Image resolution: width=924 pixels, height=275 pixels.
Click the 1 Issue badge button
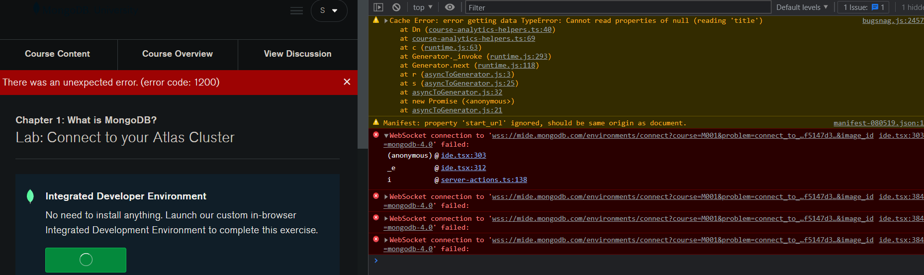tap(863, 7)
